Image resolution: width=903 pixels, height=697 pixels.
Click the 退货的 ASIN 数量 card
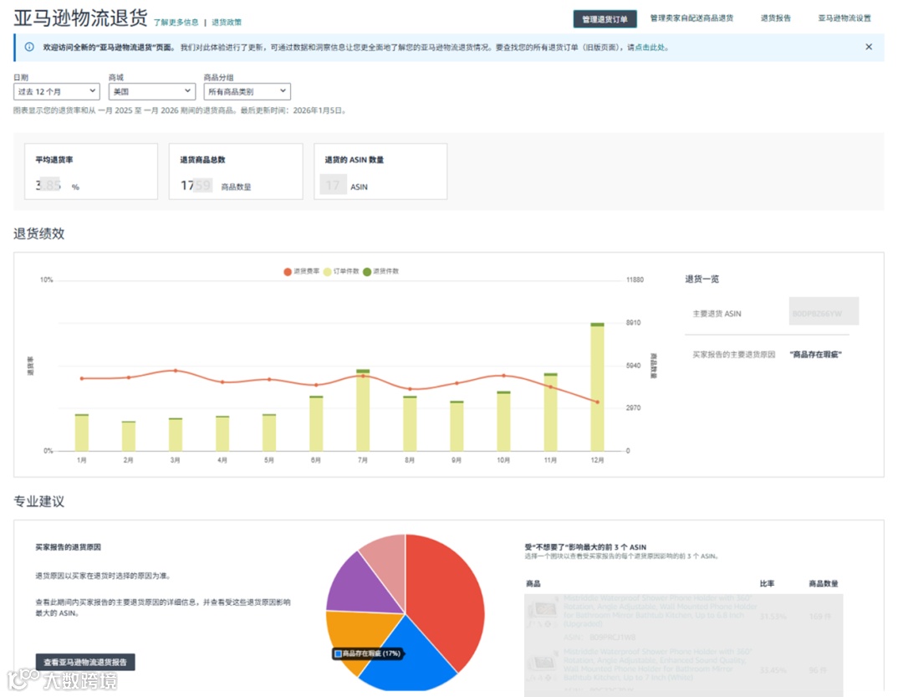[x=380, y=172]
